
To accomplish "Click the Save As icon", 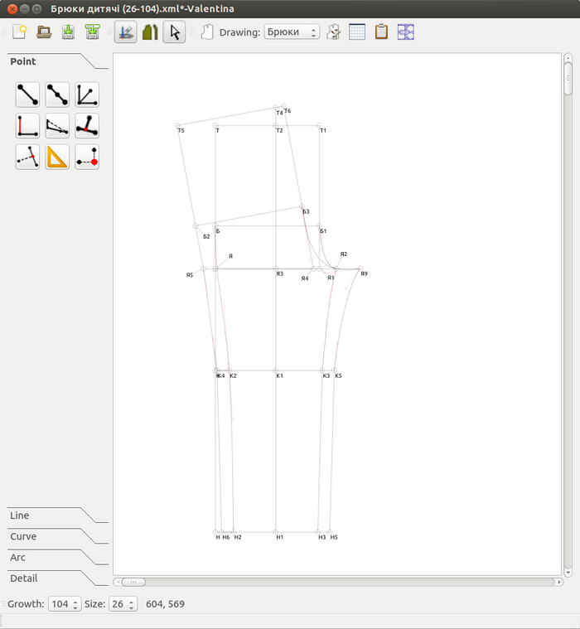I will click(x=93, y=31).
